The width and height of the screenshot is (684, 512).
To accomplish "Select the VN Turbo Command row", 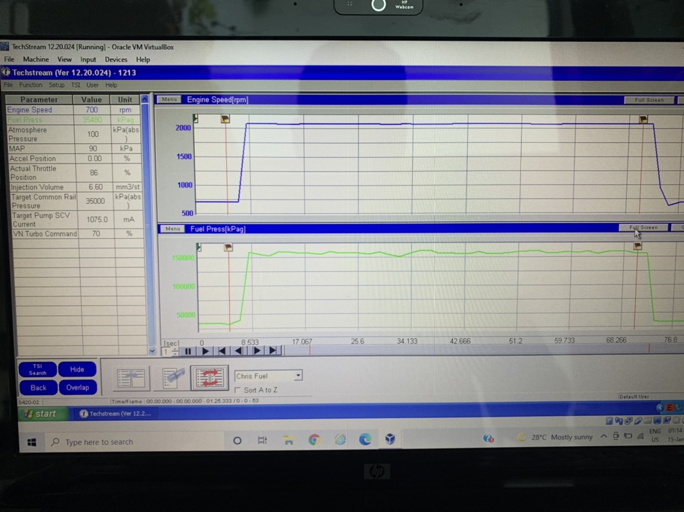I will [77, 234].
